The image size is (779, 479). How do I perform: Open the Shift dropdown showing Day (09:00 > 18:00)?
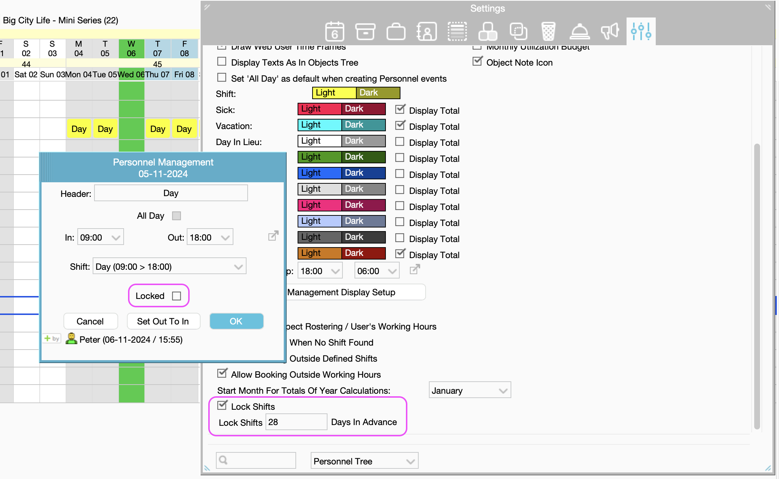click(170, 266)
